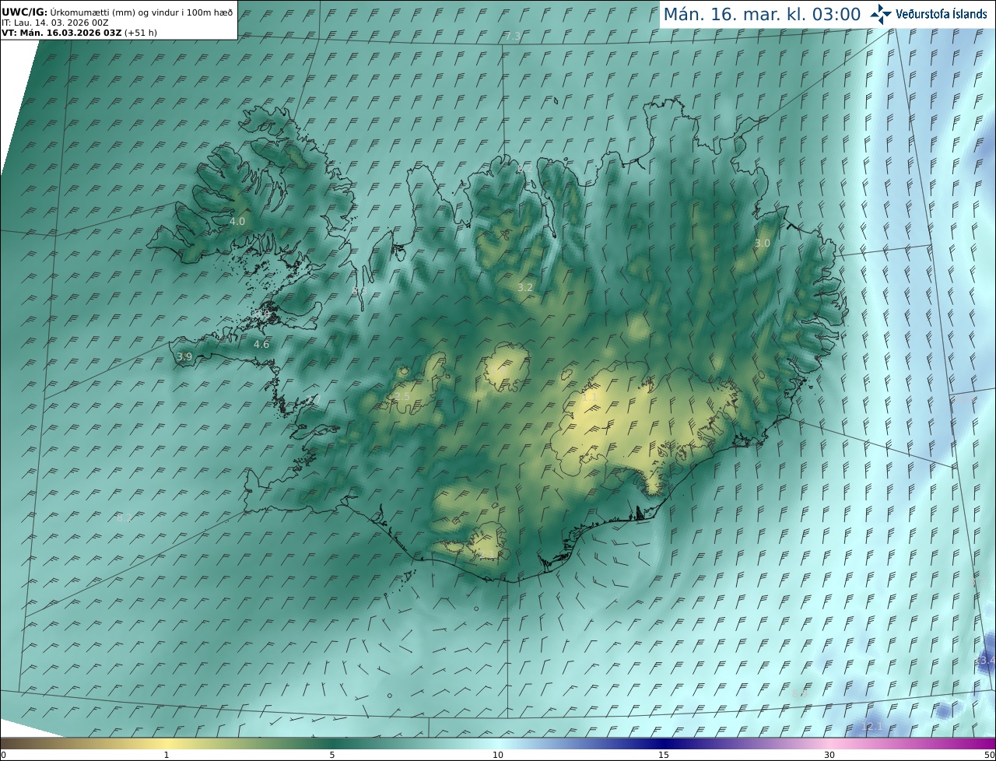The height and width of the screenshot is (761, 996).
Task: Click the Veðurstofa Íslands logo icon
Action: [x=881, y=14]
